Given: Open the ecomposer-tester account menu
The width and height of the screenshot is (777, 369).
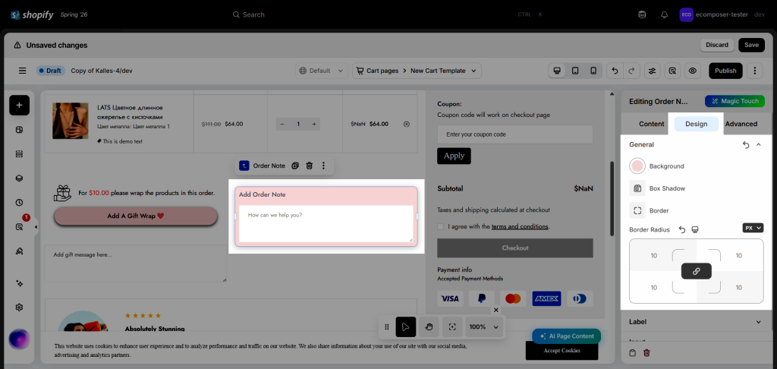Looking at the screenshot, I should (722, 15).
